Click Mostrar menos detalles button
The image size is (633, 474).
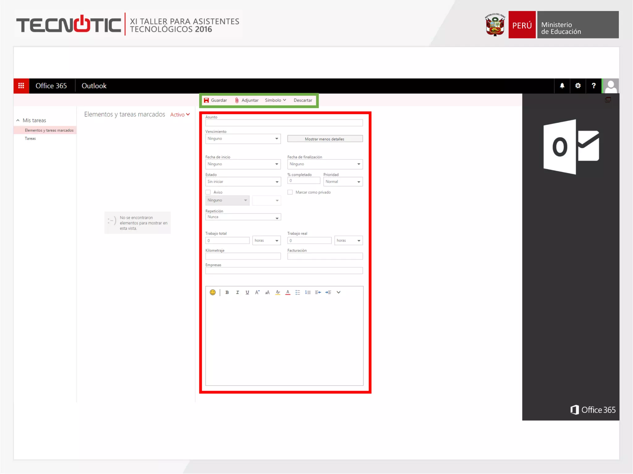point(325,139)
